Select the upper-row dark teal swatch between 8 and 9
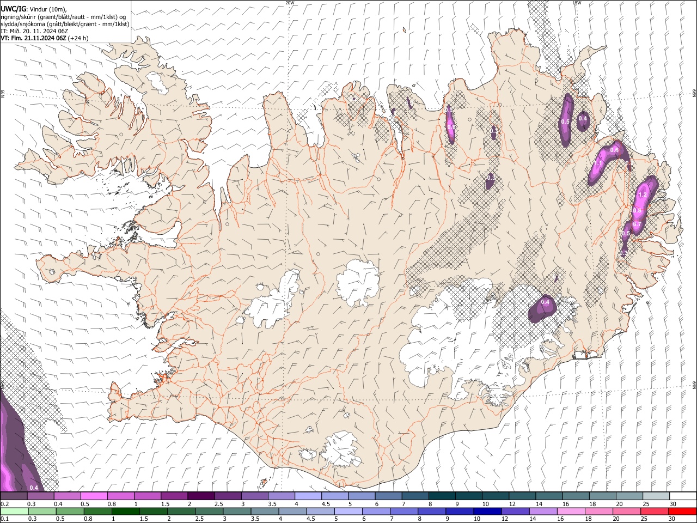 point(442,496)
